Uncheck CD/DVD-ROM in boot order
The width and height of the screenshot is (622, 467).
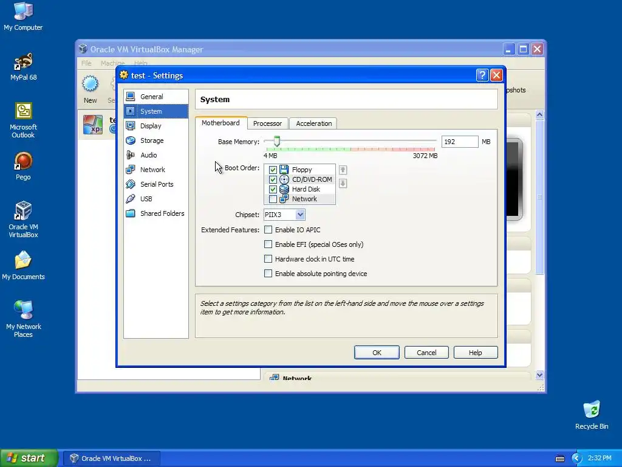(x=273, y=179)
